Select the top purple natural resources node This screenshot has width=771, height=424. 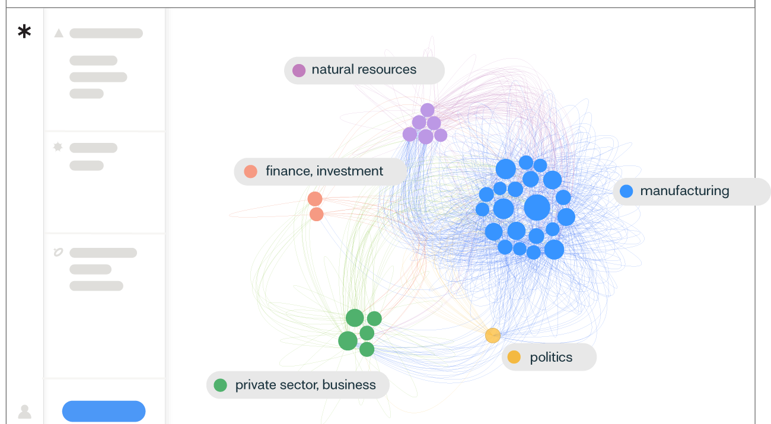[x=428, y=110]
